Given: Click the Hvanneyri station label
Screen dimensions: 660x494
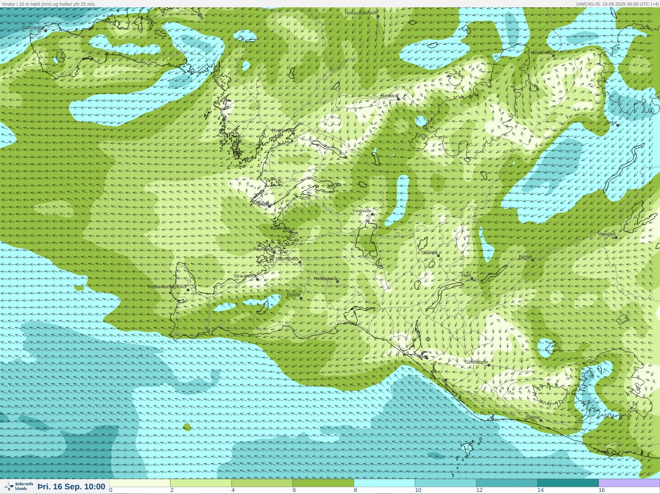Looking at the screenshot, I should [282, 130].
